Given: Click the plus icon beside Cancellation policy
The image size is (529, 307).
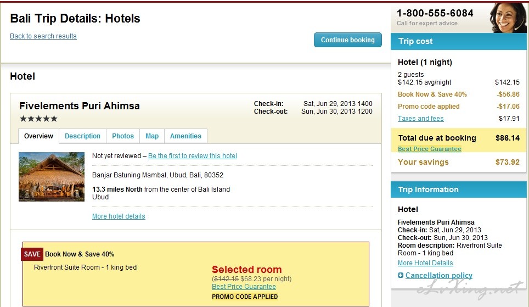Looking at the screenshot, I should click(401, 275).
